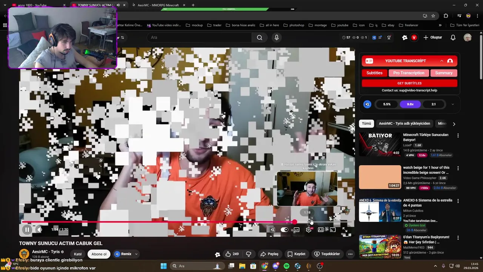483x272 pixels.
Task: Open the trophy icon in the stats bar
Action: pos(389,37)
